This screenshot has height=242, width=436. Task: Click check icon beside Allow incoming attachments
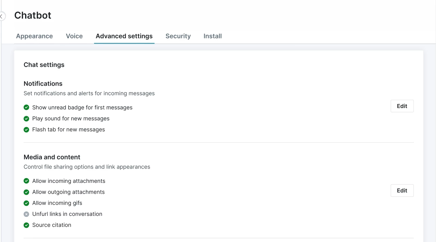(26, 181)
